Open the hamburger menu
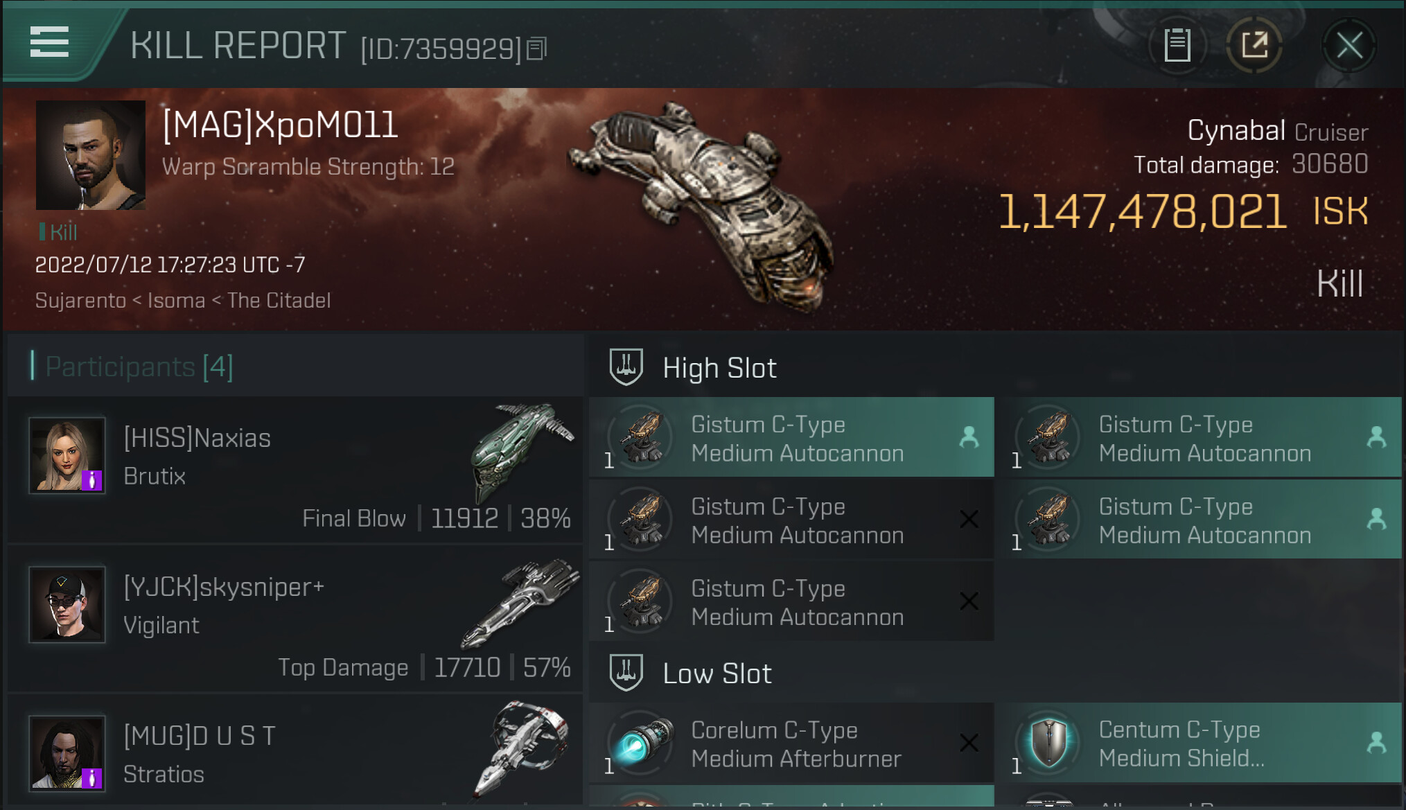Viewport: 1406px width, 810px height. click(x=49, y=43)
